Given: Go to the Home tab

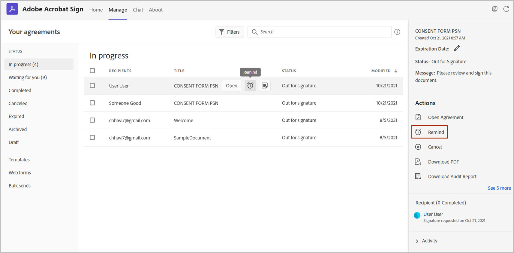Looking at the screenshot, I should click(96, 10).
